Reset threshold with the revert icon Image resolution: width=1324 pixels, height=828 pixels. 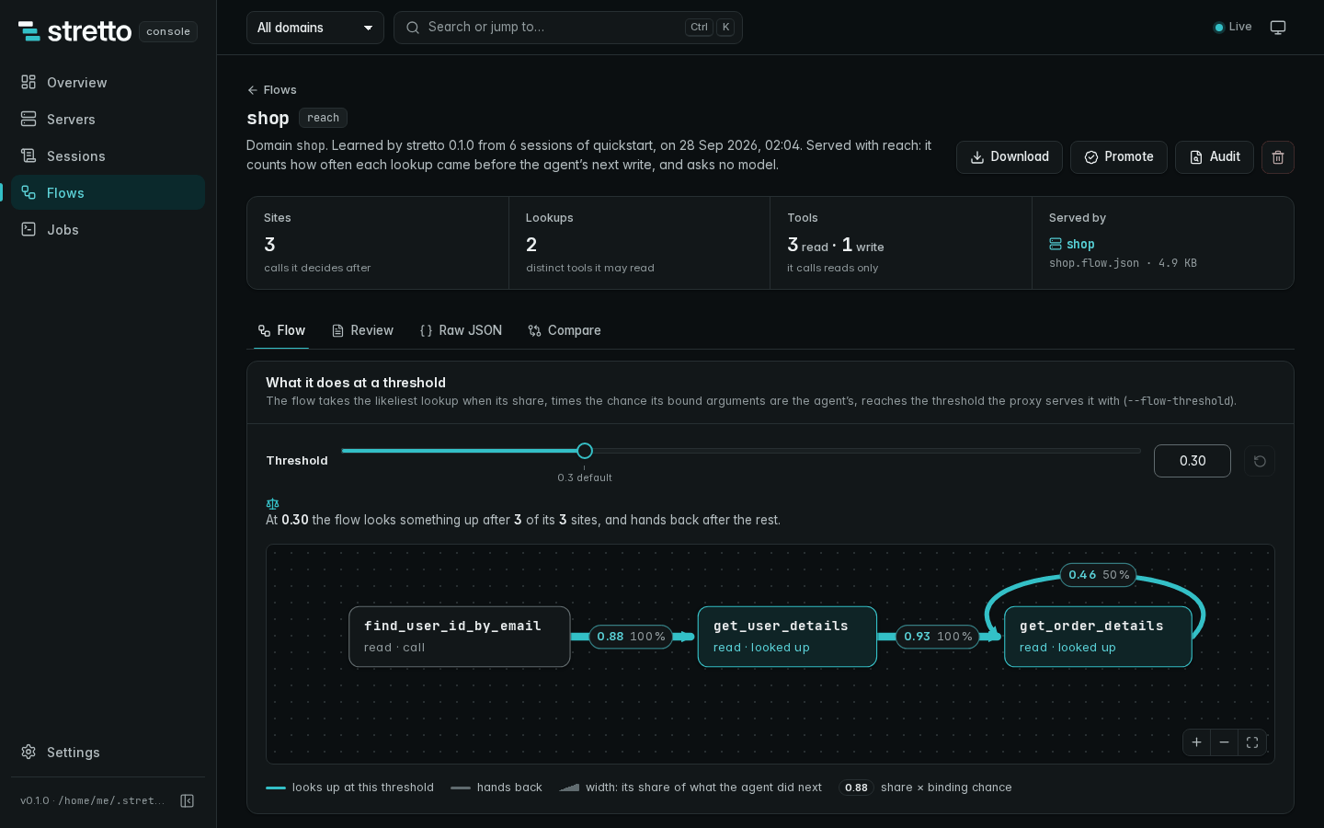click(1260, 461)
